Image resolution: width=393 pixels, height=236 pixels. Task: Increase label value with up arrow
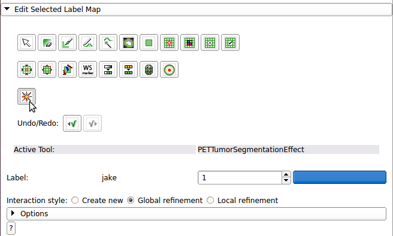tap(286, 174)
